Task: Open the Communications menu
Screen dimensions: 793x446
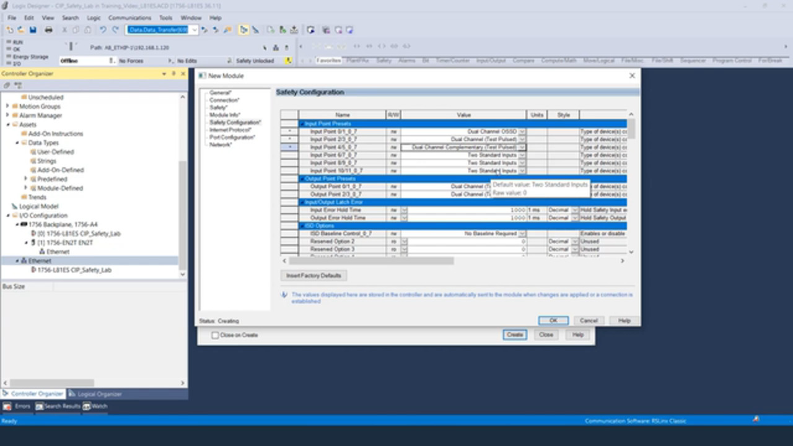Action: pyautogui.click(x=129, y=17)
